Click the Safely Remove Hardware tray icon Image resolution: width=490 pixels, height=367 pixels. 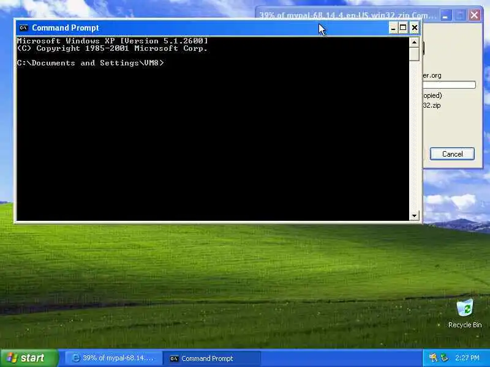(x=444, y=358)
